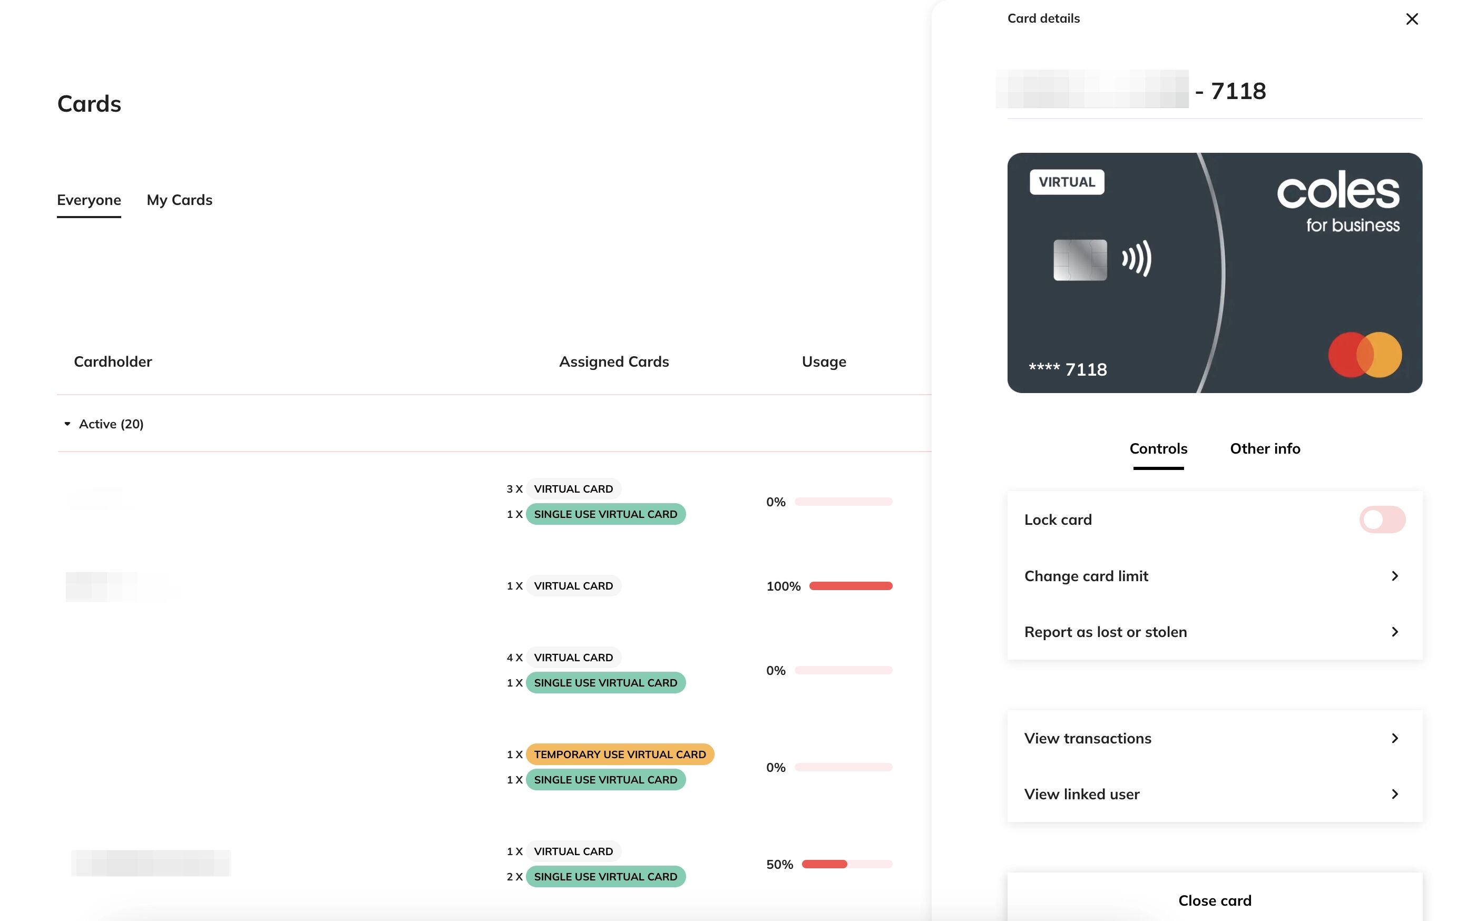Click the View linked user row
Screen dimensions: 1466x921
click(x=1215, y=794)
